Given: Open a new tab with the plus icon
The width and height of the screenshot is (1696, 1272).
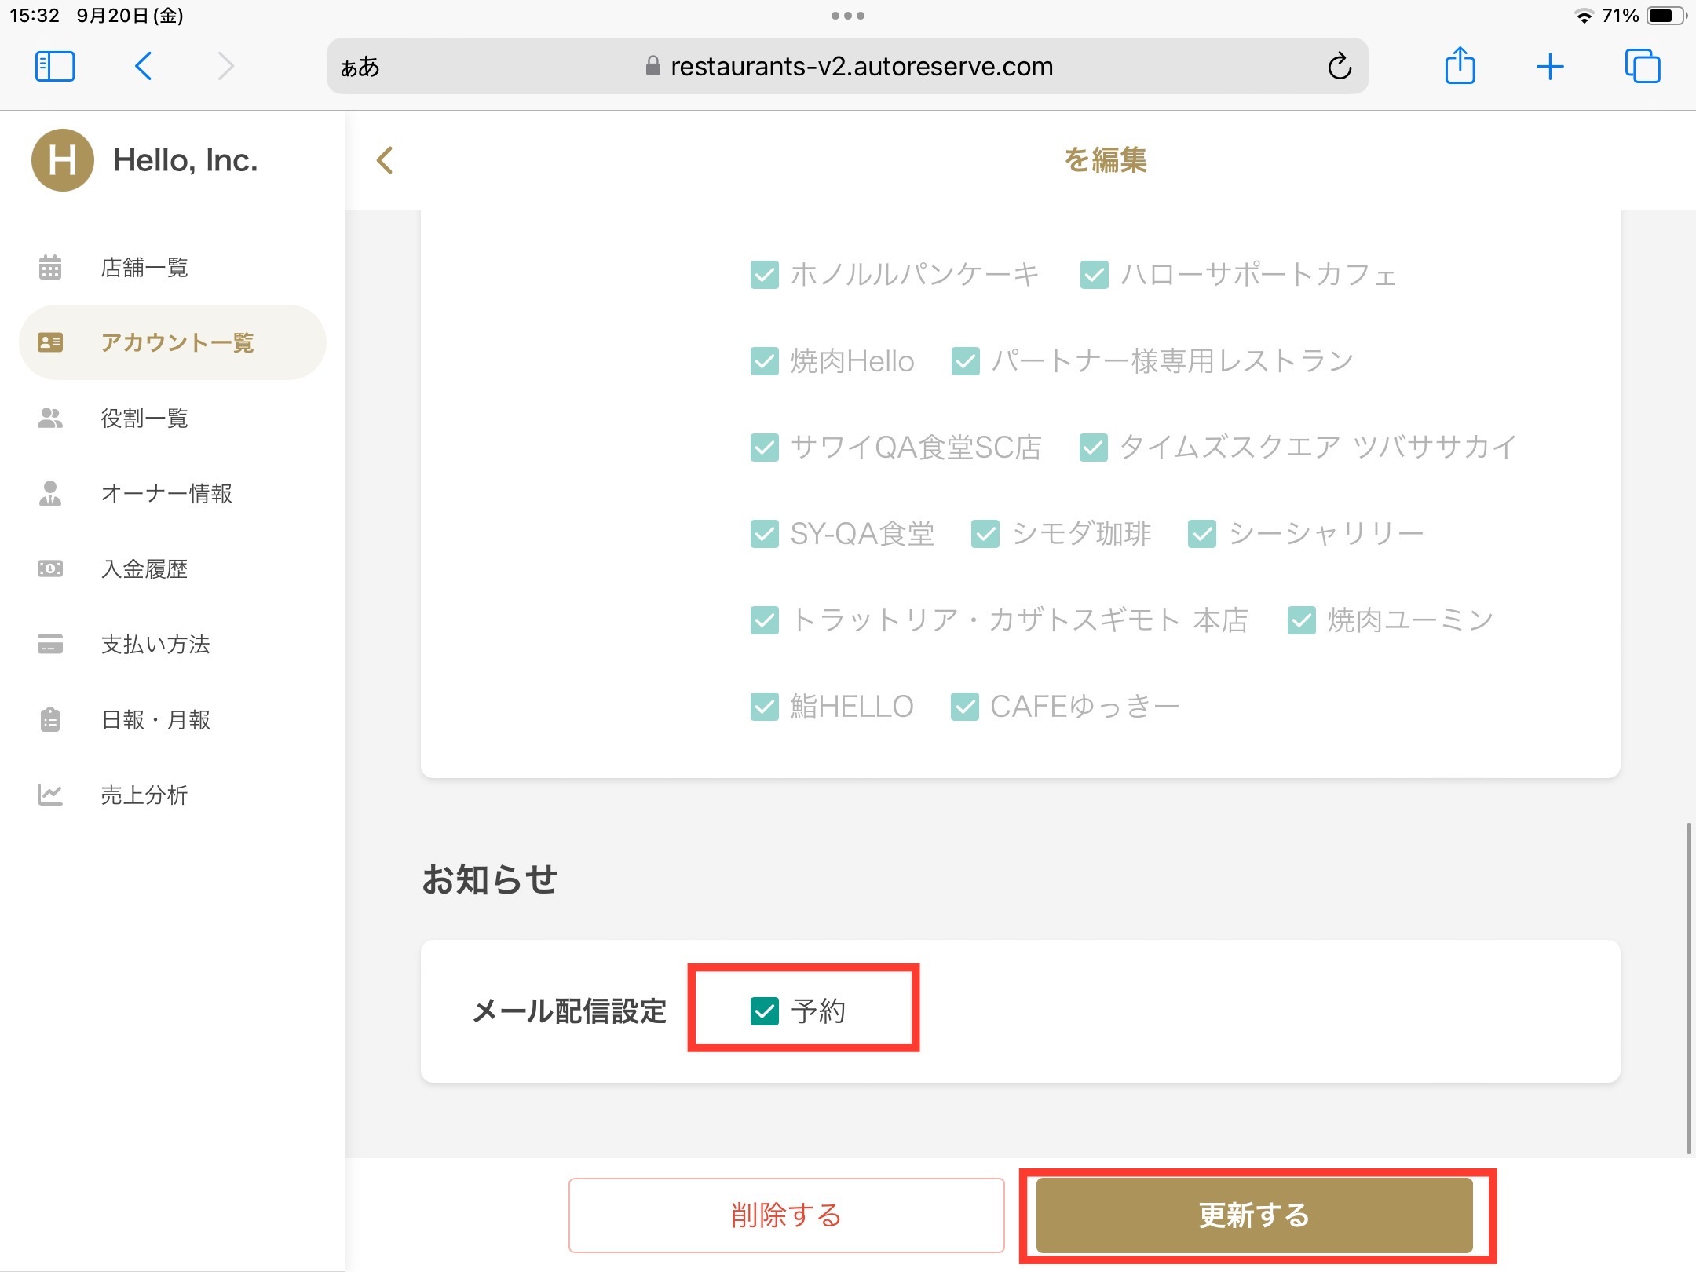Looking at the screenshot, I should pos(1550,67).
